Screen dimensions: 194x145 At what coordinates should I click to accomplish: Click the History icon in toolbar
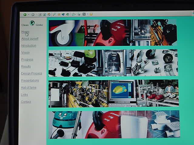coord(68,14)
